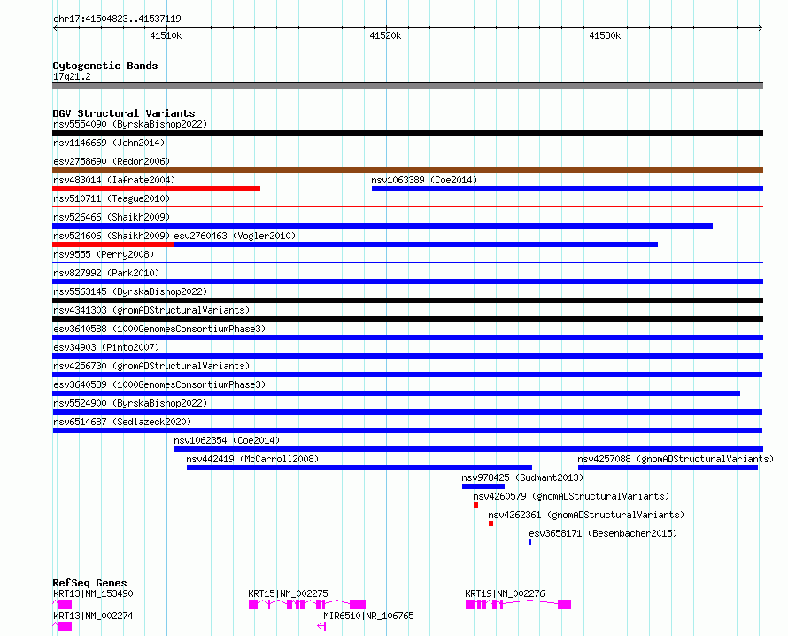This screenshot has height=636, width=788.
Task: Click the red nsv483014 (Iafrate2004) variant bar
Action: pyautogui.click(x=157, y=189)
